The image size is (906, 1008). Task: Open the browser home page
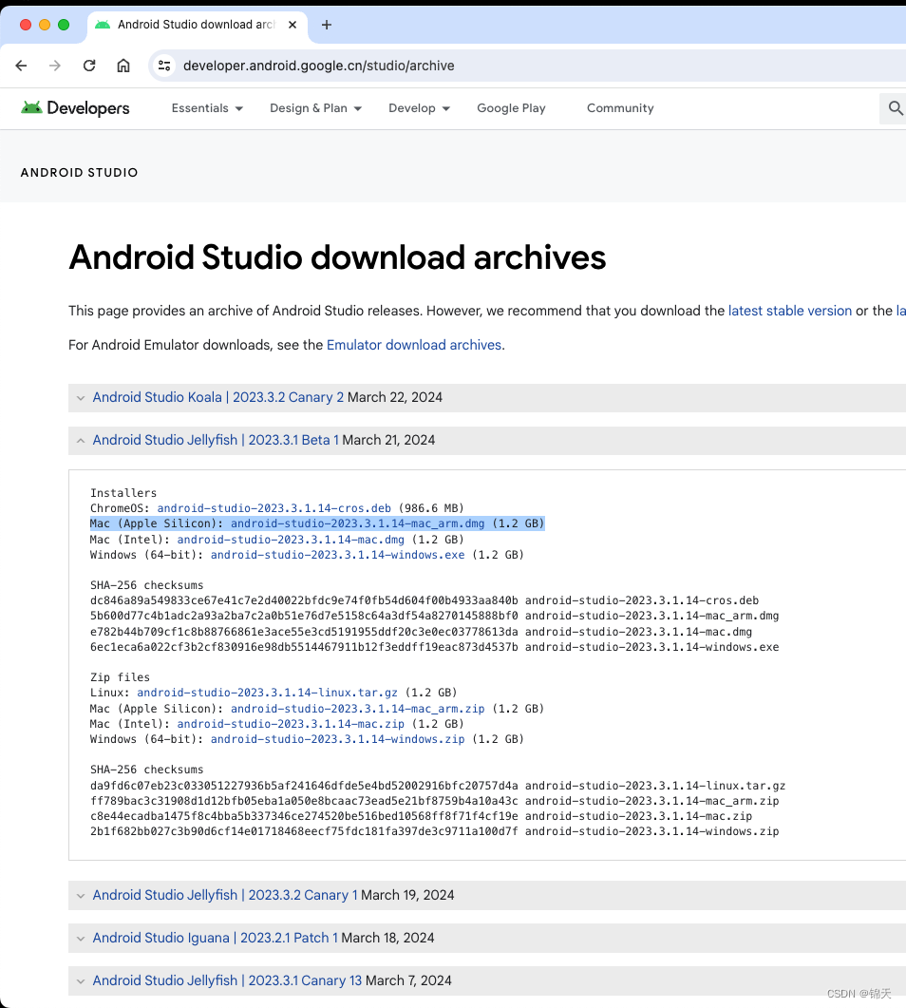pyautogui.click(x=123, y=66)
